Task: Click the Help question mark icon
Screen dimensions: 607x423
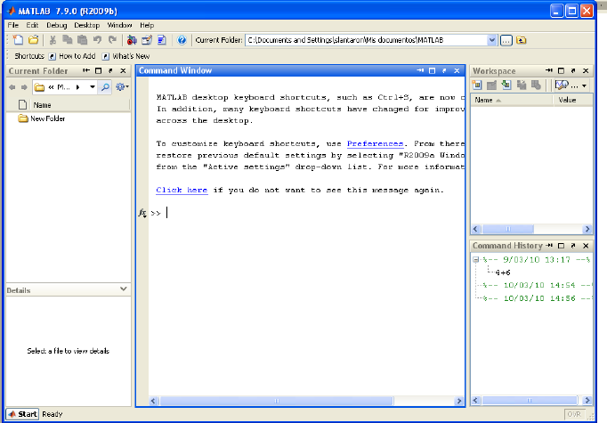Action: [x=182, y=40]
